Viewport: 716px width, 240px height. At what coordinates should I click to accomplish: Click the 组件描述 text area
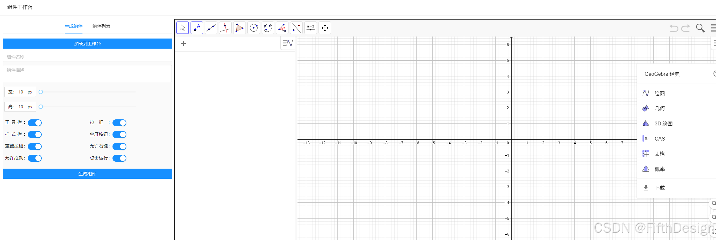(x=88, y=74)
